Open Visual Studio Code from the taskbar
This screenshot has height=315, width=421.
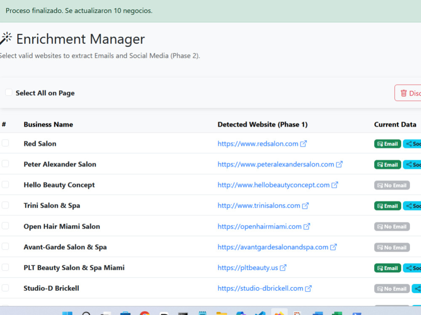[x=260, y=313]
